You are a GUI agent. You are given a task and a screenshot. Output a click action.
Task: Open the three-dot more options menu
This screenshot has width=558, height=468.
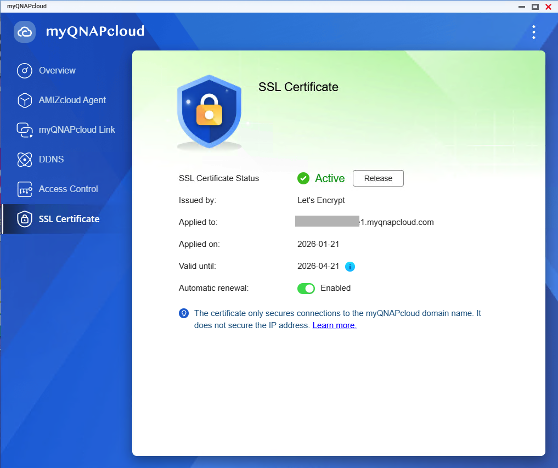click(534, 32)
